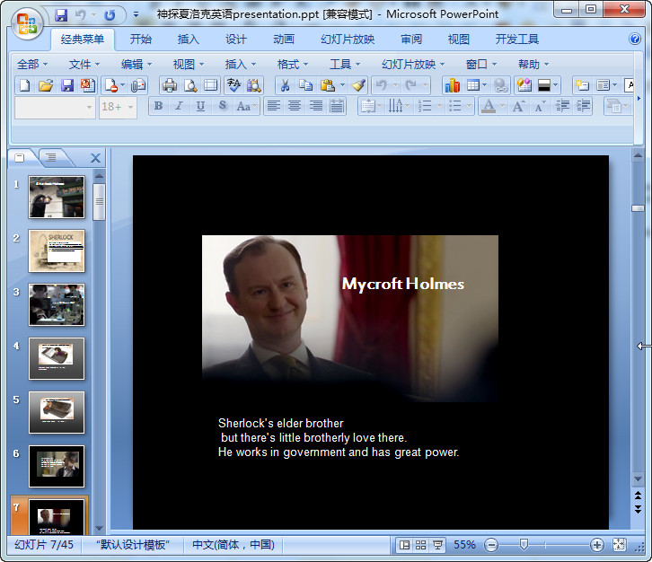The image size is (652, 562).
Task: Open the 设计 ribbon tab
Action: pyautogui.click(x=236, y=40)
